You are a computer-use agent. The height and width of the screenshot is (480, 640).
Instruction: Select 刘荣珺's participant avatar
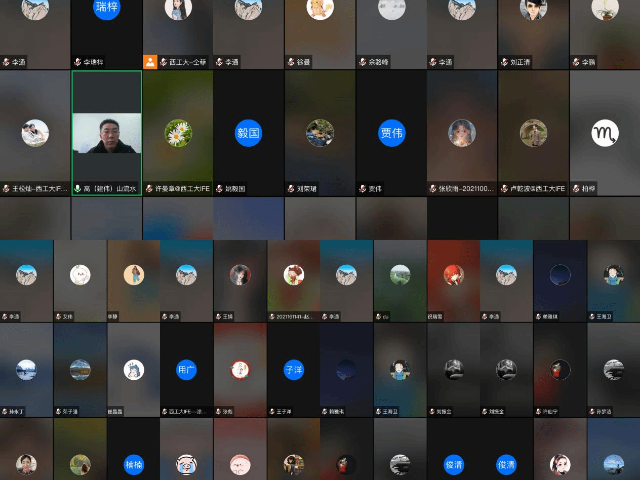pos(320,133)
